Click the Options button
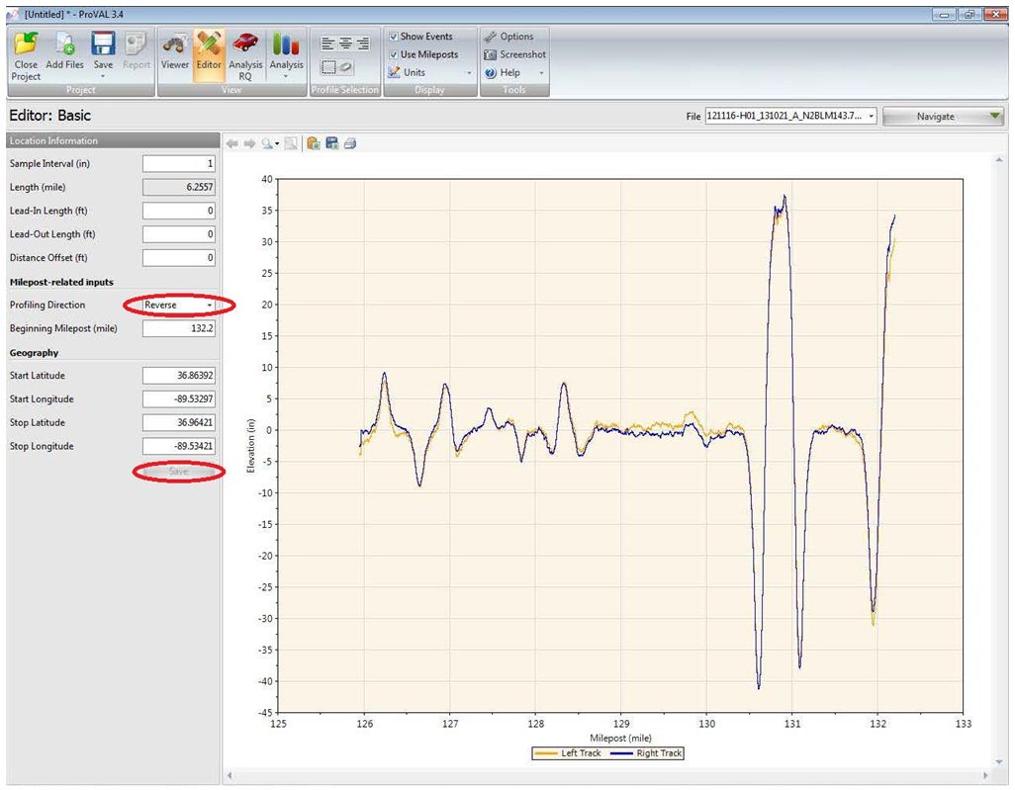 click(x=508, y=37)
